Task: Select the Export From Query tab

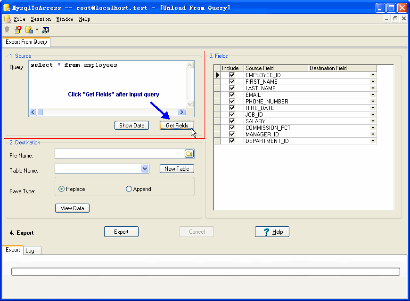Action: [x=26, y=42]
